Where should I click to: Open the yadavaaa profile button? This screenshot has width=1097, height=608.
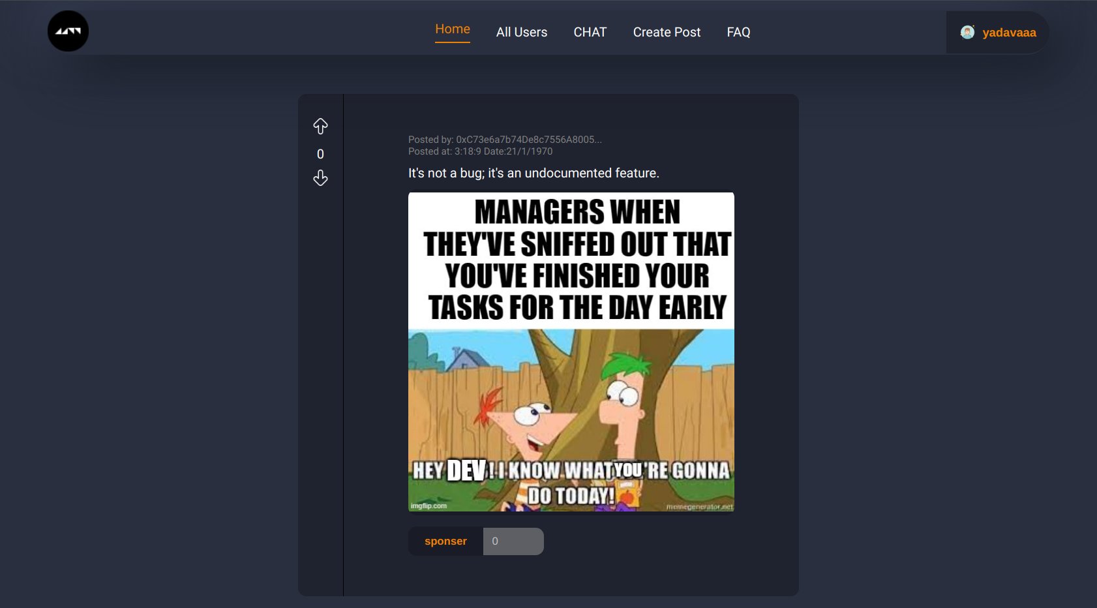pos(997,32)
